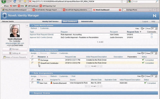Click the Sandra Blackwell user icon in Role Assignments
Viewport: 160px width, 99px height.
51,83
